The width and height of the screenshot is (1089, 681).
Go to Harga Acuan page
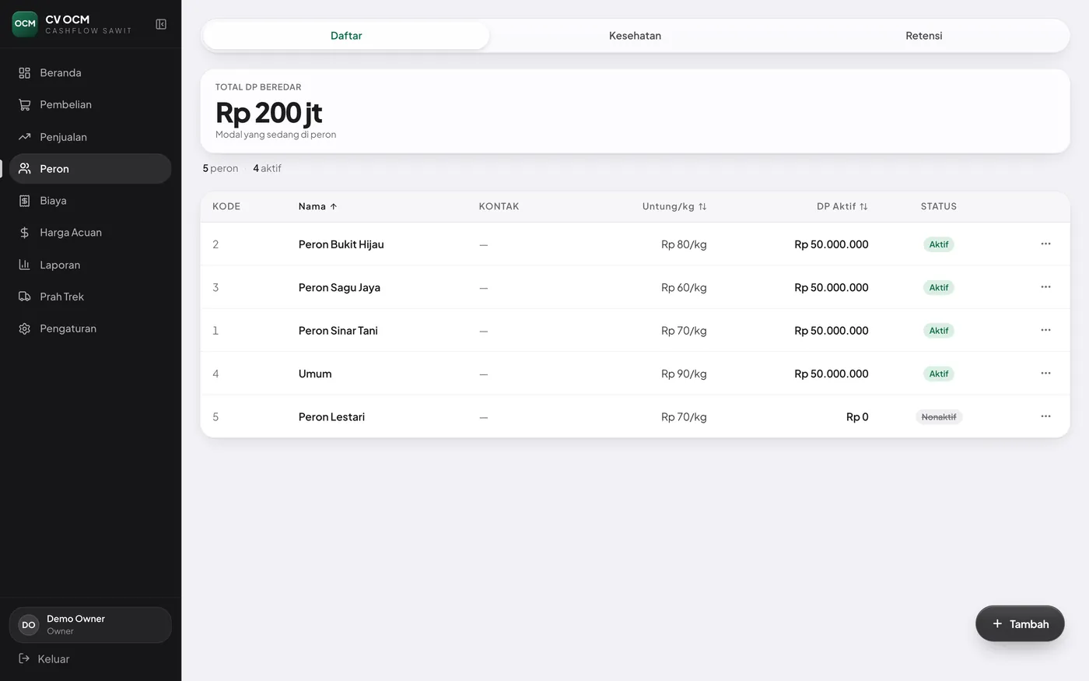[x=90, y=233]
